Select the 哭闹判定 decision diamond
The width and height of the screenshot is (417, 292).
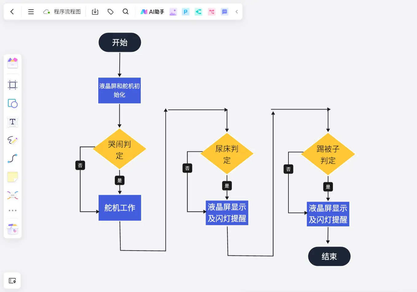click(119, 149)
